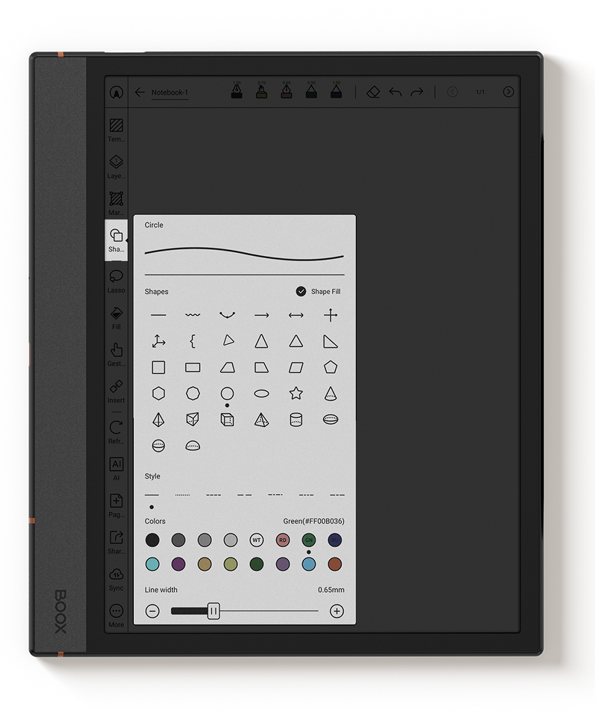The image size is (595, 713).
Task: Select the eraser tool in top toolbar
Action: [x=372, y=92]
